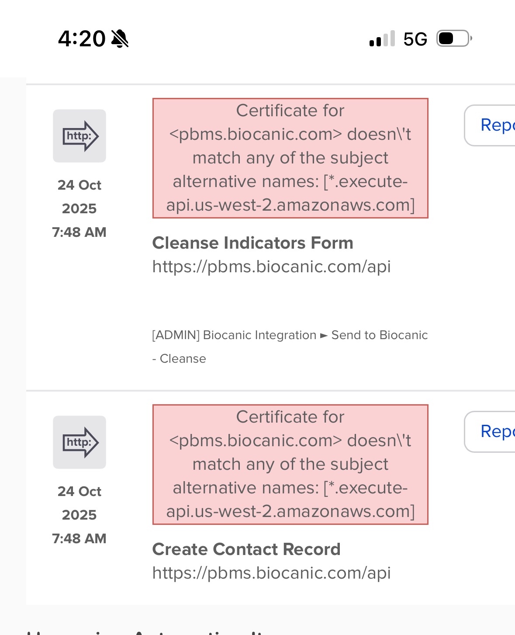Click the API URL under Cleanse Indicators Form
515x635 pixels.
tap(271, 267)
